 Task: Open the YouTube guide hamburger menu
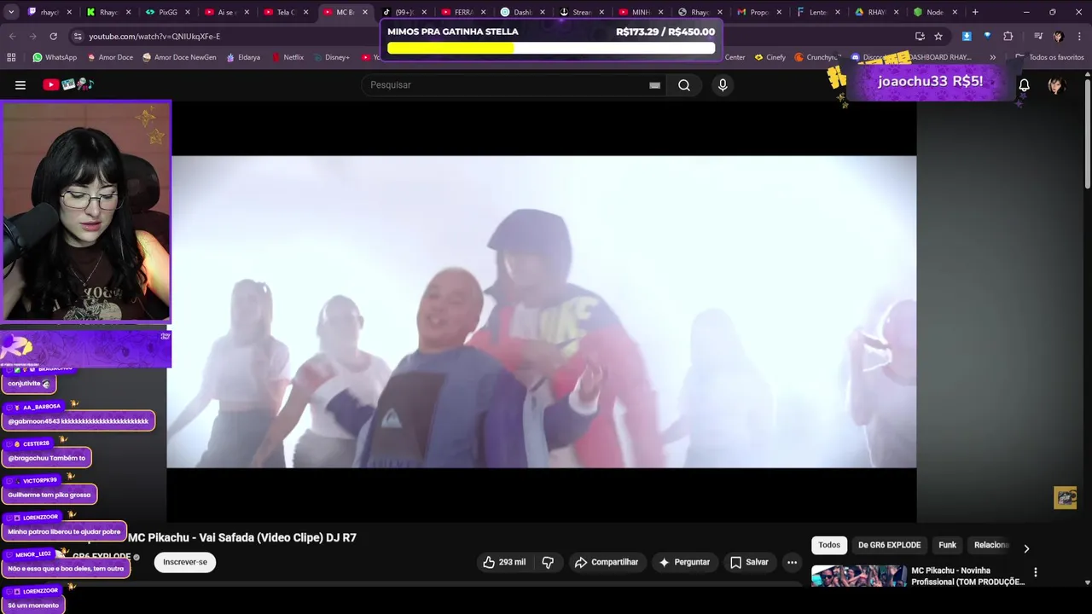point(20,84)
